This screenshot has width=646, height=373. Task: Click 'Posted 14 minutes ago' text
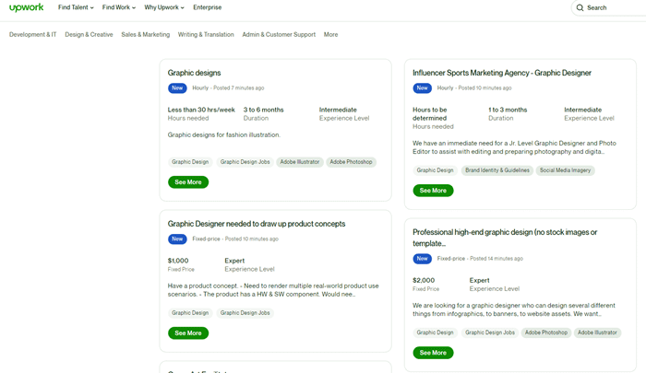496,259
